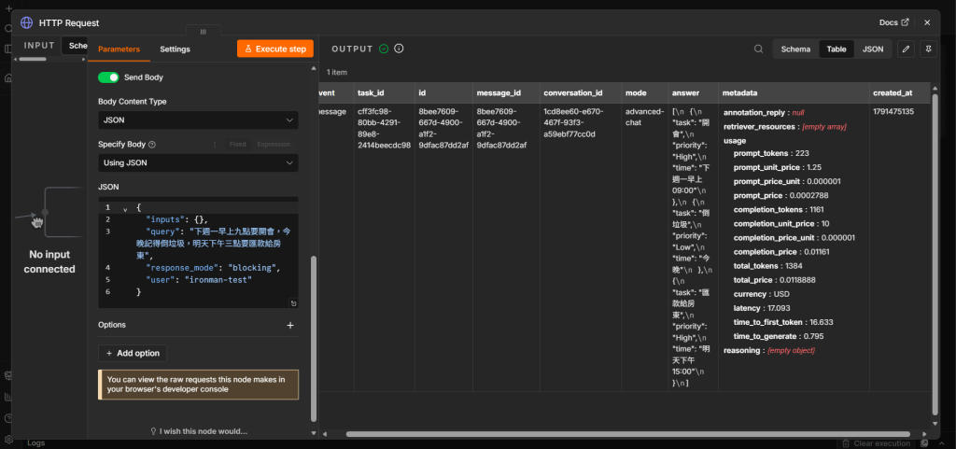Collapse the JSON code fold arrow on line 1
Screen dimensions: 956x449
[x=126, y=208]
